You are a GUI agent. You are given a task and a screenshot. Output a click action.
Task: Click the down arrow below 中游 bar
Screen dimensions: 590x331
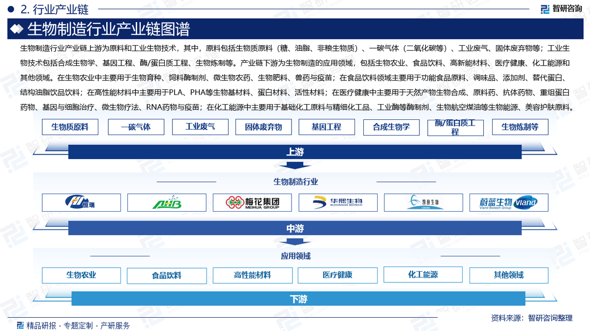[295, 242]
